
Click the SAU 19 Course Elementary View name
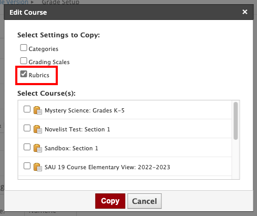coord(107,167)
